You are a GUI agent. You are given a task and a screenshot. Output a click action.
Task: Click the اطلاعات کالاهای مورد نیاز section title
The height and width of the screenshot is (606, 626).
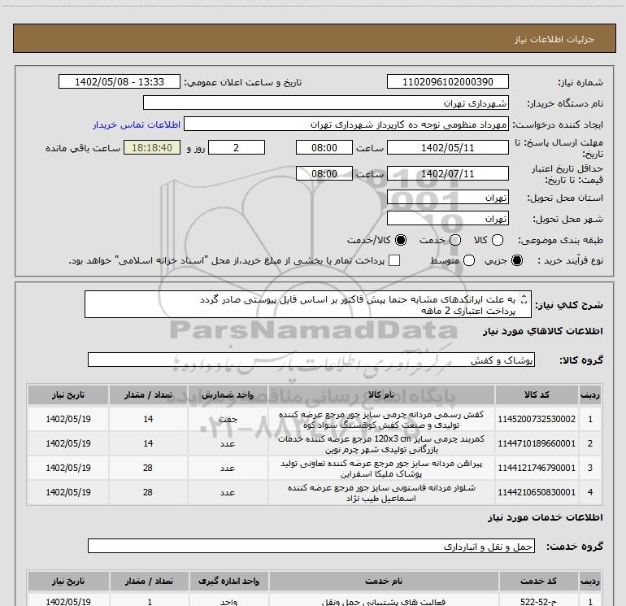543,331
